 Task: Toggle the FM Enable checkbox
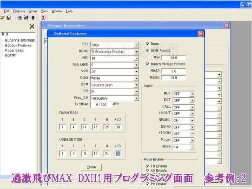(147, 166)
